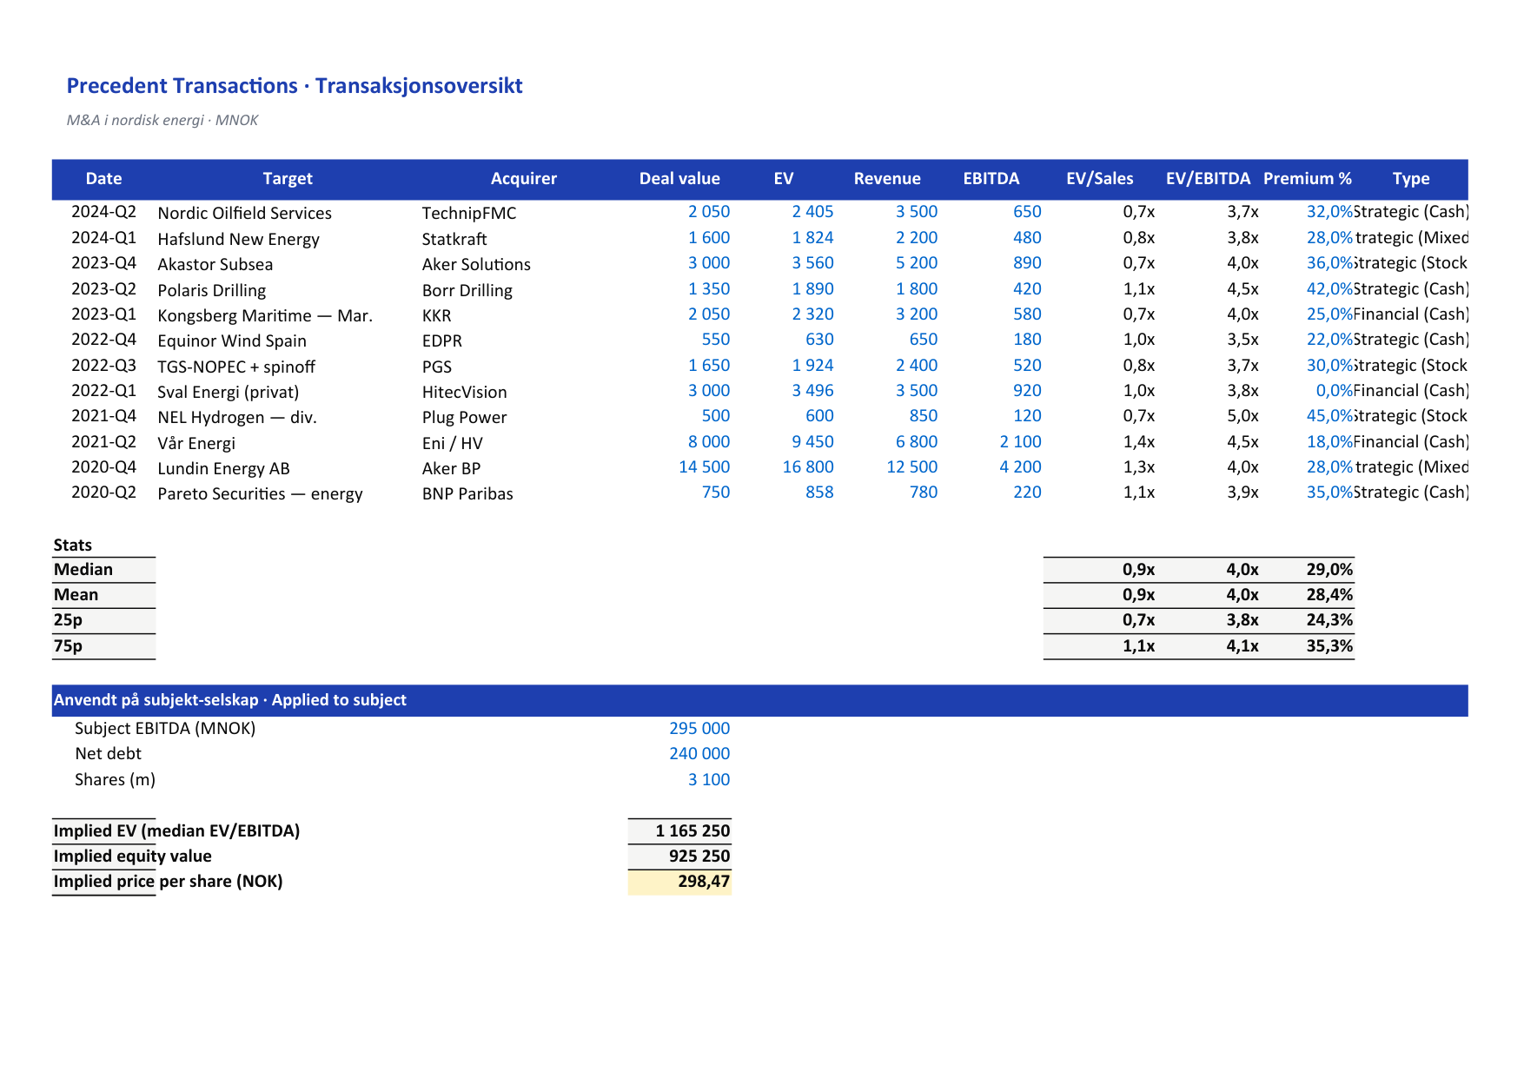Click the TechnipFMC acquirer cell
1524x1078 pixels.
(469, 213)
